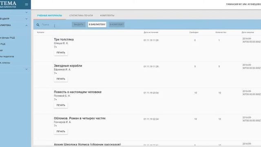Click the search magnifier icon

click(x=38, y=25)
